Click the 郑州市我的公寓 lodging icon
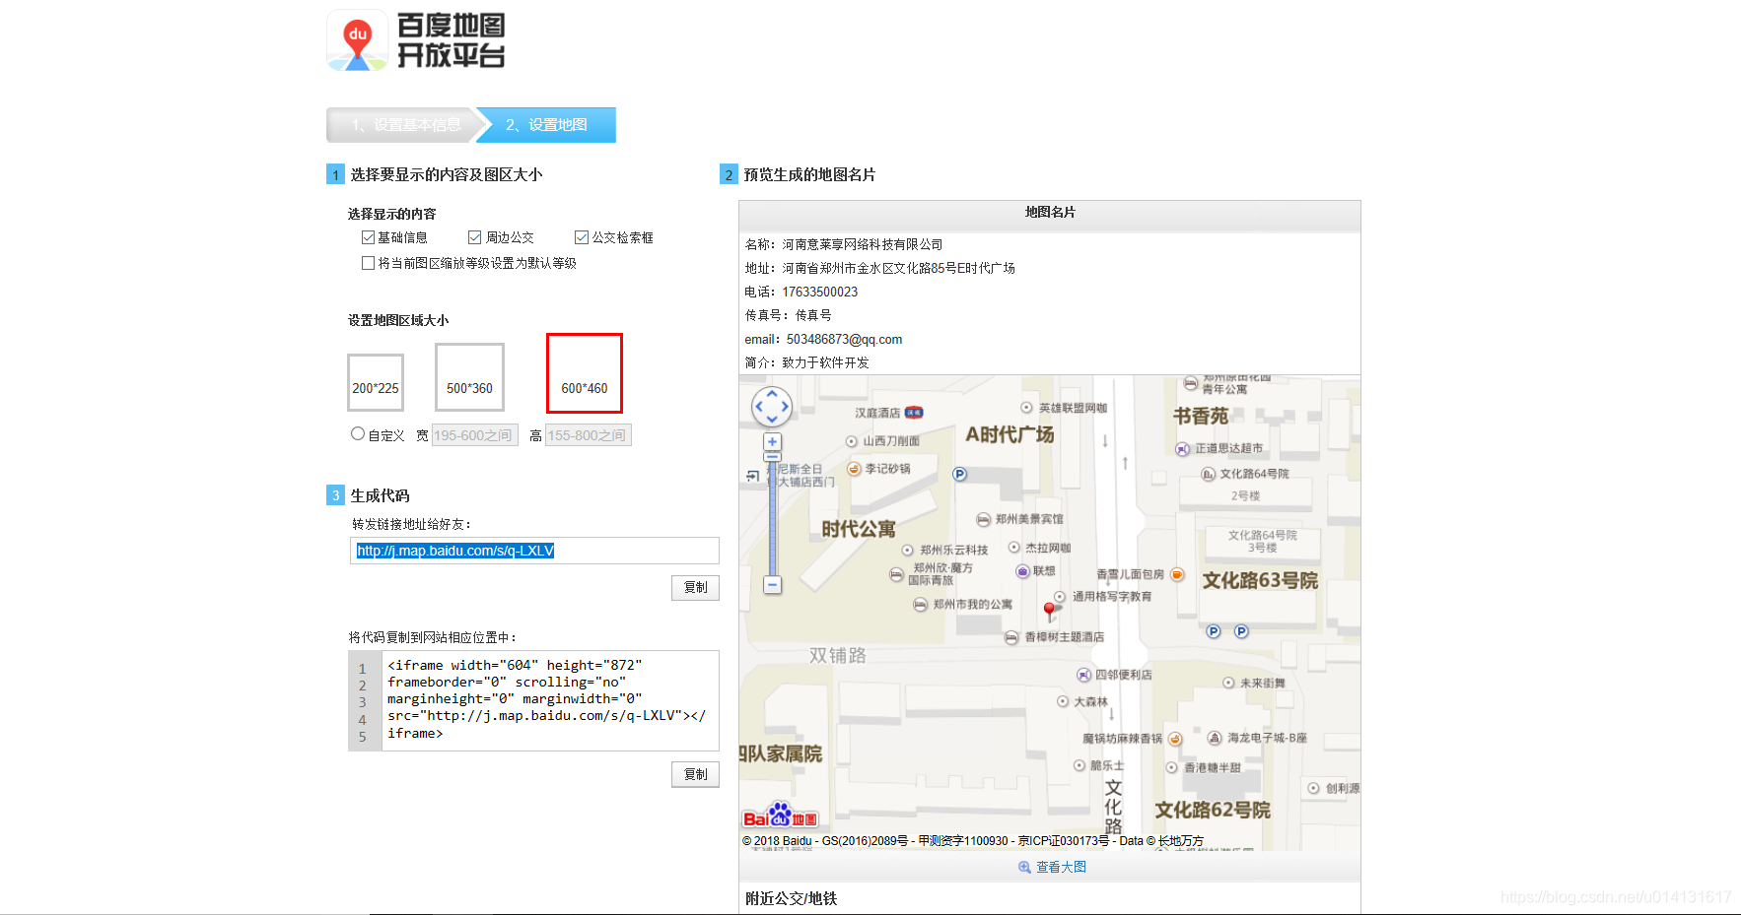 920,605
